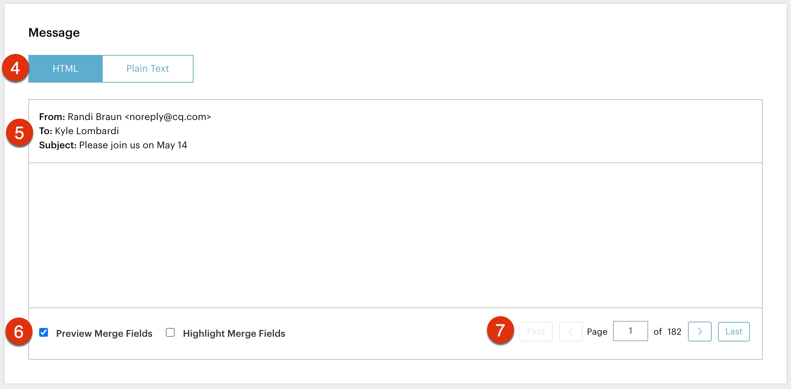791x389 pixels.
Task: Uncheck the Preview Merge Fields checkbox
Action: coord(44,333)
